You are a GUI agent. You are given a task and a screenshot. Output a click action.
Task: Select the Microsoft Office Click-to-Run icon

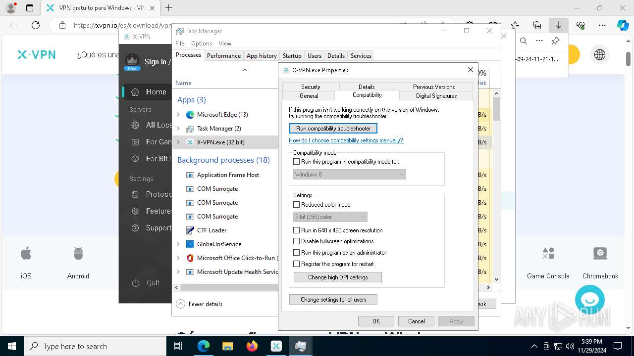pos(190,258)
